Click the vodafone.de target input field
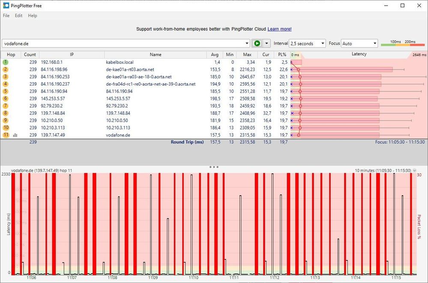The width and height of the screenshot is (428, 283). (123, 43)
